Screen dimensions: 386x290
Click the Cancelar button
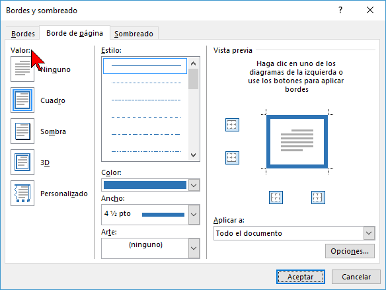tap(356, 277)
